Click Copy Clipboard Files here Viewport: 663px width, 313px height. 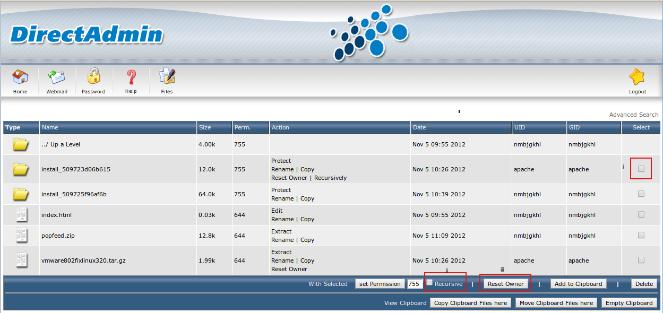pyautogui.click(x=470, y=303)
